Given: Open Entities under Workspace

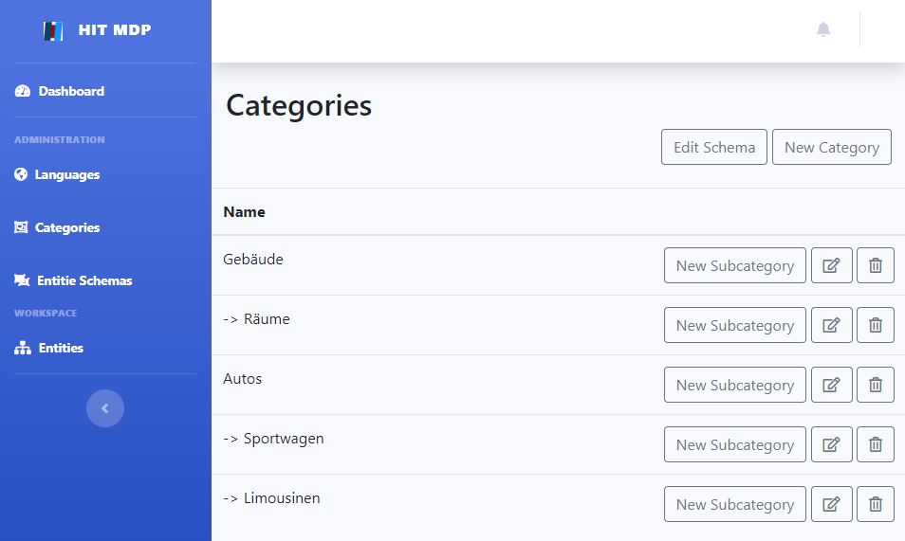Looking at the screenshot, I should pyautogui.click(x=49, y=349).
